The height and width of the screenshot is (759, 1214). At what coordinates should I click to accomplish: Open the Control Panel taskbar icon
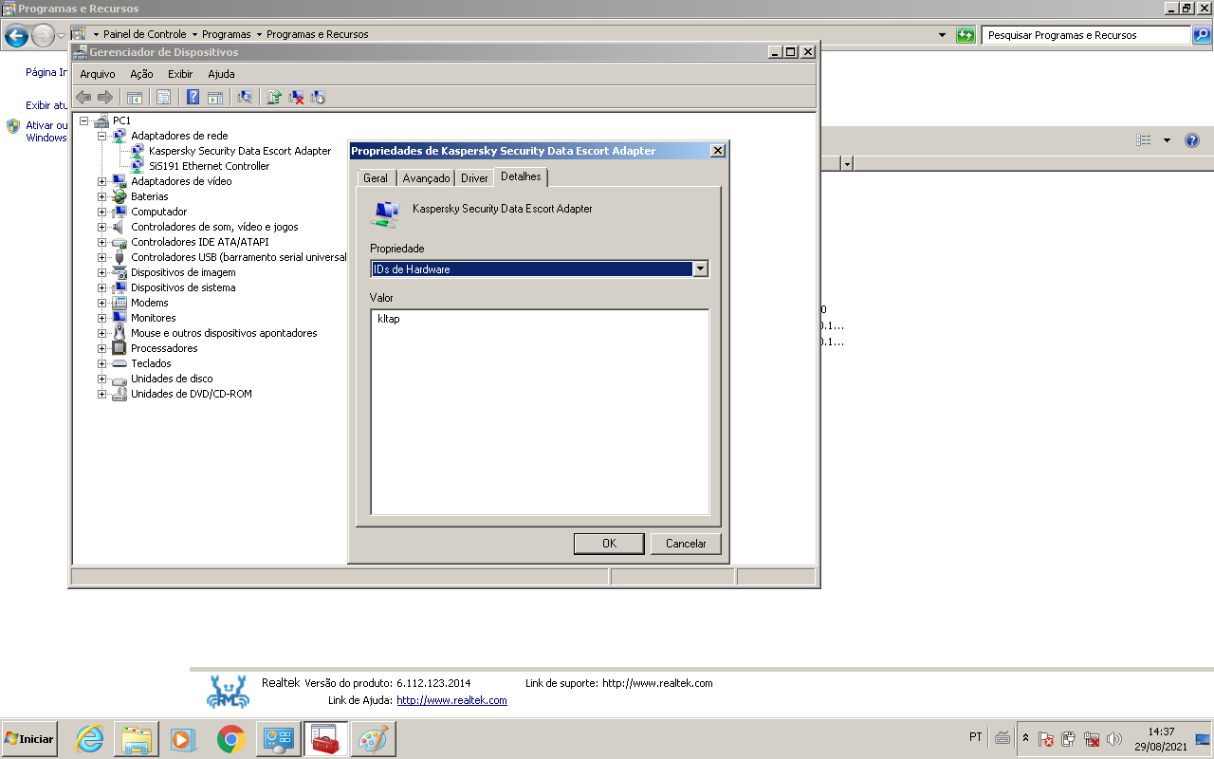pos(279,739)
